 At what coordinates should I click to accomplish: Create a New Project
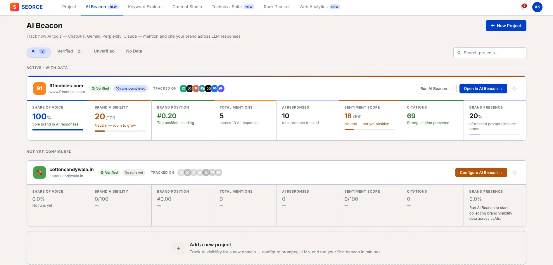506,26
